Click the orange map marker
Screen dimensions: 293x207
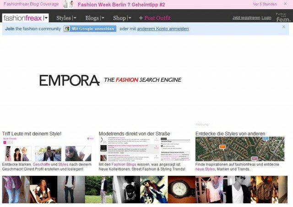click(x=222, y=147)
